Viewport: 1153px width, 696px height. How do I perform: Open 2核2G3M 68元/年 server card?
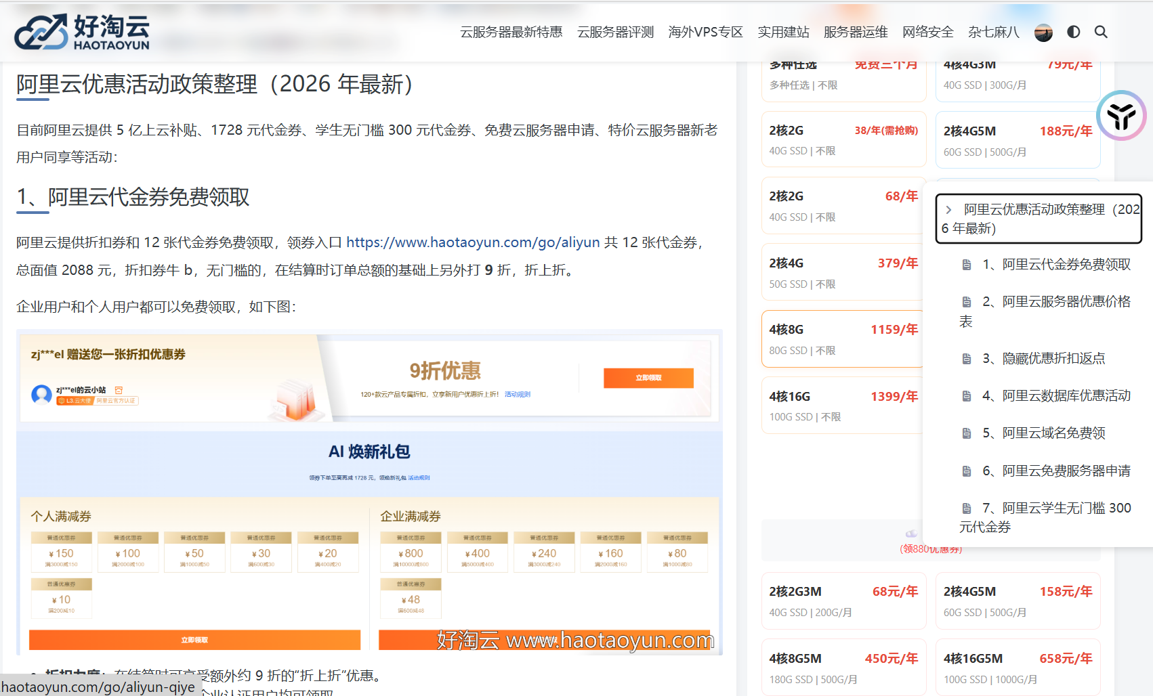coord(843,601)
